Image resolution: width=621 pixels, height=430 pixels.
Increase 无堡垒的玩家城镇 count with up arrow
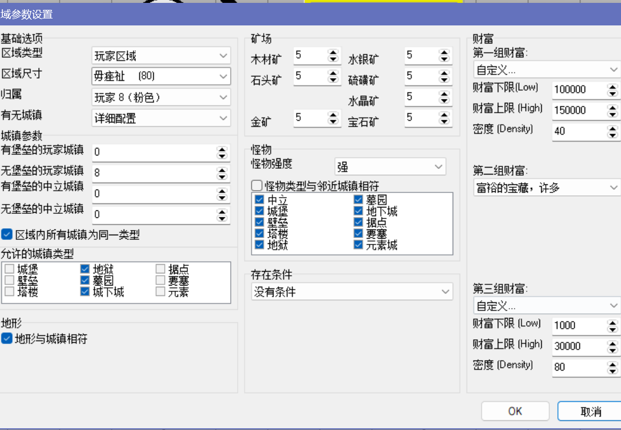pos(221,169)
